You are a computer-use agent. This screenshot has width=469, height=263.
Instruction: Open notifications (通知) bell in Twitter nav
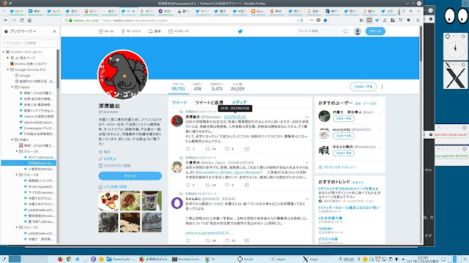pos(155,31)
